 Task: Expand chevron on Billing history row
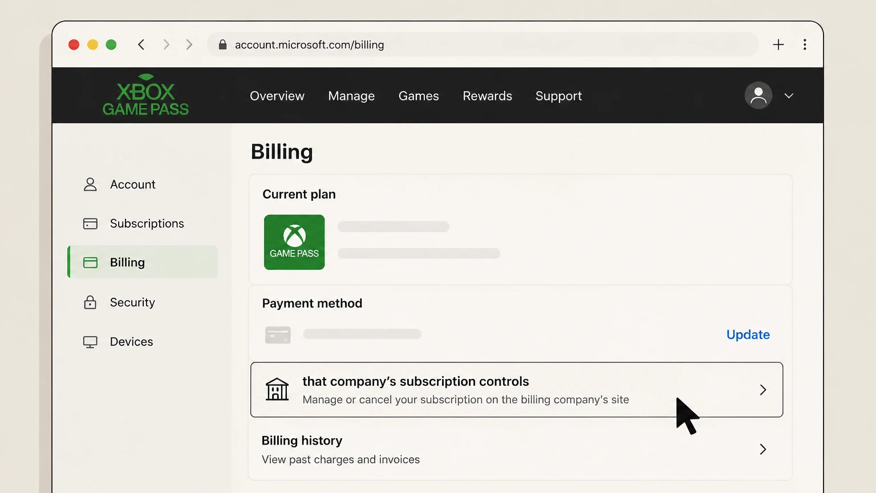(763, 450)
